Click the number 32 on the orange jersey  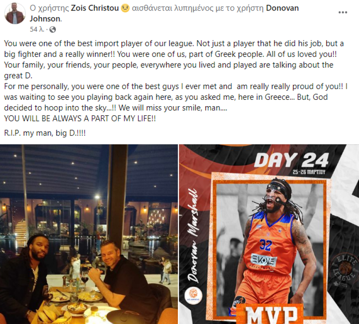click(266, 245)
